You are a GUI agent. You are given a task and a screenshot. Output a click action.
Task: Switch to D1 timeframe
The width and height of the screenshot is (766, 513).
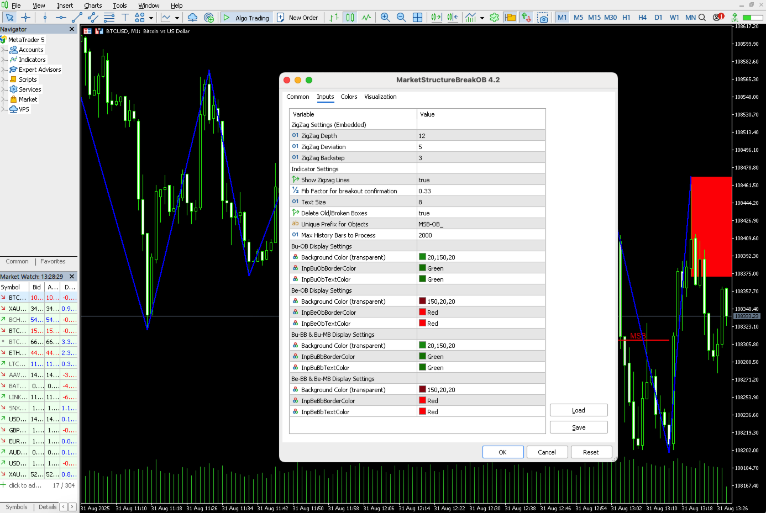[658, 18]
